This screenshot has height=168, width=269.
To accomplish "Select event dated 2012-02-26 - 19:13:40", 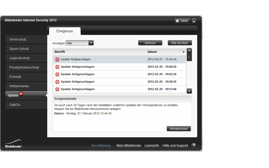I will pyautogui.click(x=120, y=89).
